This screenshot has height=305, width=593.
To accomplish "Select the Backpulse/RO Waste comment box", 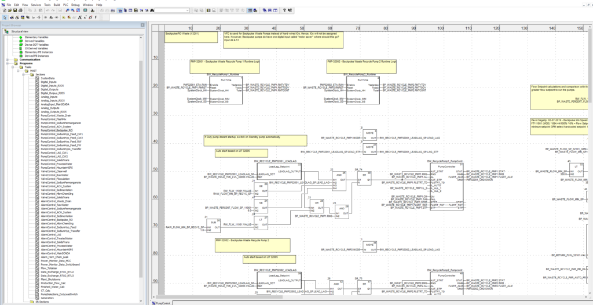I will 191,37.
